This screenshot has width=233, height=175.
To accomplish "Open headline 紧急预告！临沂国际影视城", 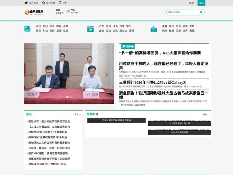I will tap(164, 95).
